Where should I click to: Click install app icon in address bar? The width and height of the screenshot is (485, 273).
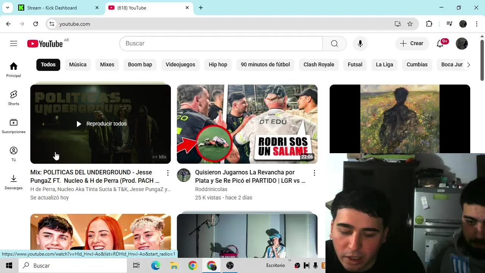point(397,24)
